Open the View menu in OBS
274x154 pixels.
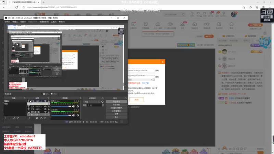pos(23,22)
